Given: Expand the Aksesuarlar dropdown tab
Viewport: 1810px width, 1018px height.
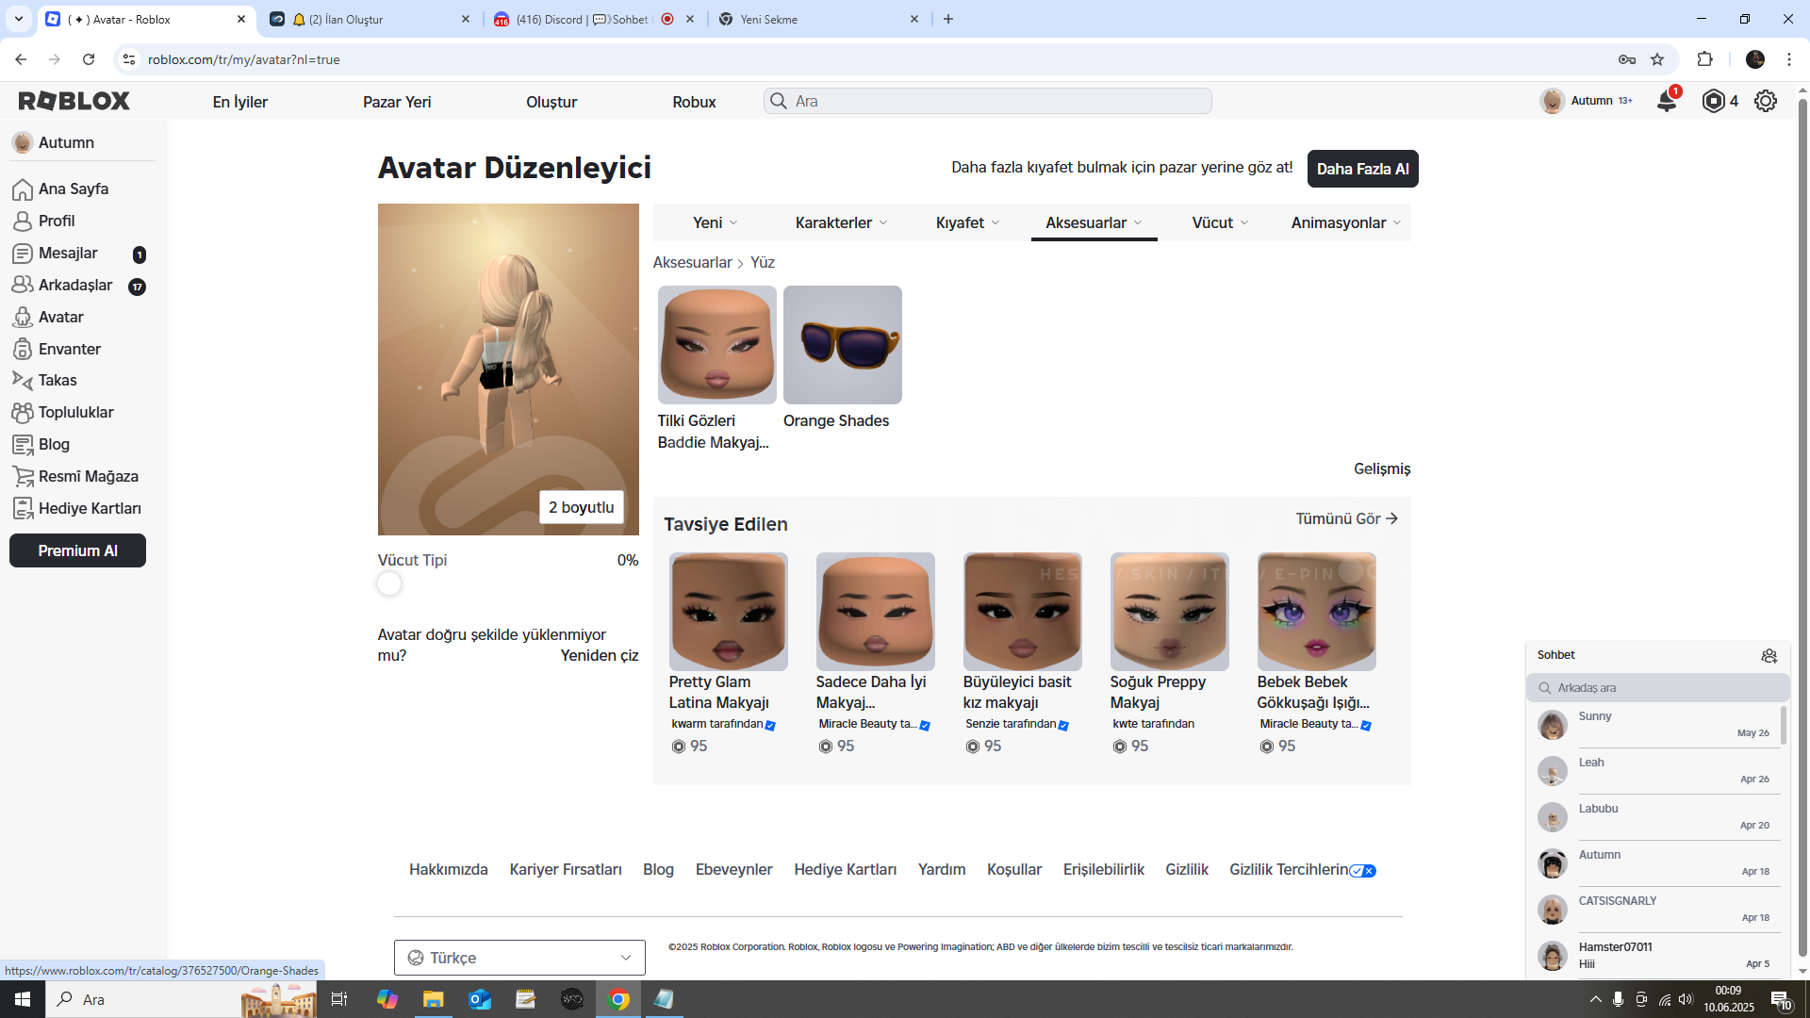Looking at the screenshot, I should pos(1094,223).
